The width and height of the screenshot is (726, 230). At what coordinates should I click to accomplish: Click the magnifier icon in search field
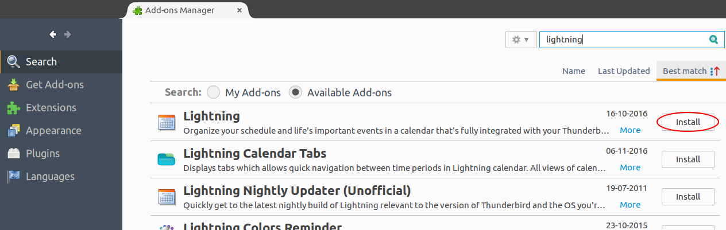pos(713,40)
